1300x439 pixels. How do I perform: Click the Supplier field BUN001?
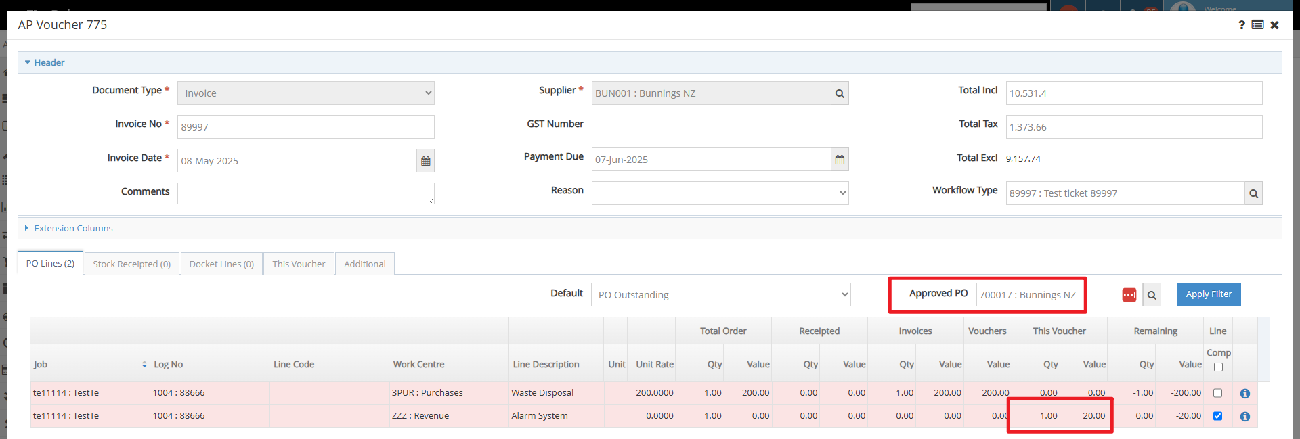pyautogui.click(x=712, y=93)
